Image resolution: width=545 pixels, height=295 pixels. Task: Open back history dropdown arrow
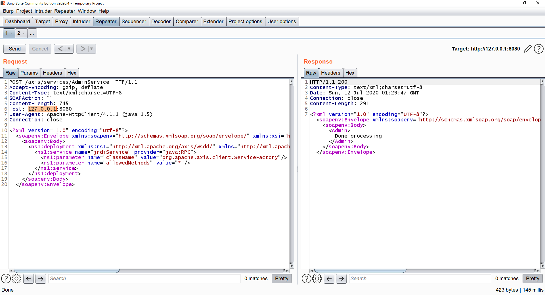tap(69, 49)
